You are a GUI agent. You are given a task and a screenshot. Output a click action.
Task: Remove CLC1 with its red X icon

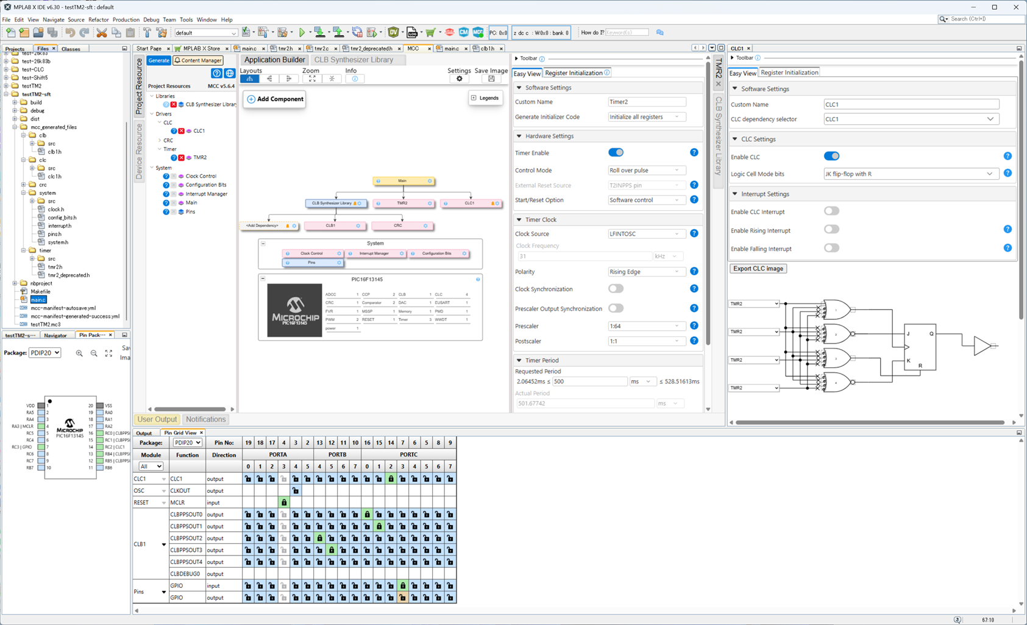tap(181, 131)
